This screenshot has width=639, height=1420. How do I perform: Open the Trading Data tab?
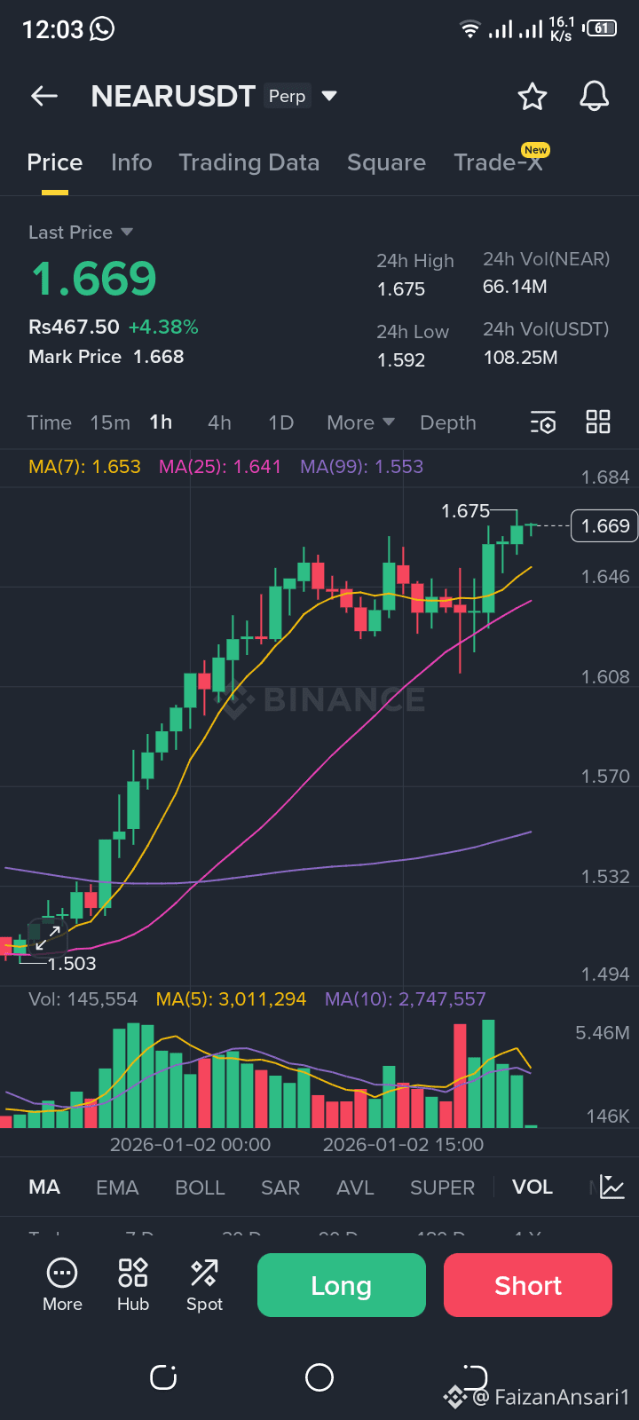pos(249,162)
